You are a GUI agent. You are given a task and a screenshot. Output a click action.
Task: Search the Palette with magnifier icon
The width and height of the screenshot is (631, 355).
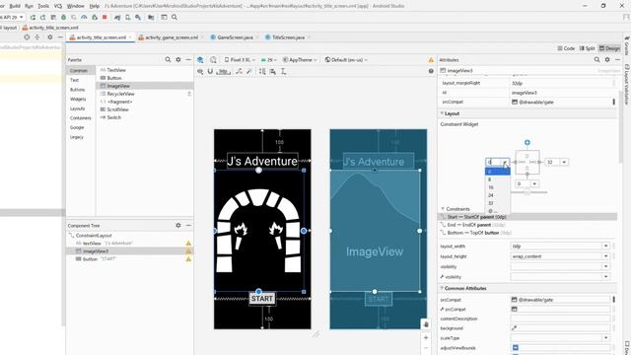point(168,59)
